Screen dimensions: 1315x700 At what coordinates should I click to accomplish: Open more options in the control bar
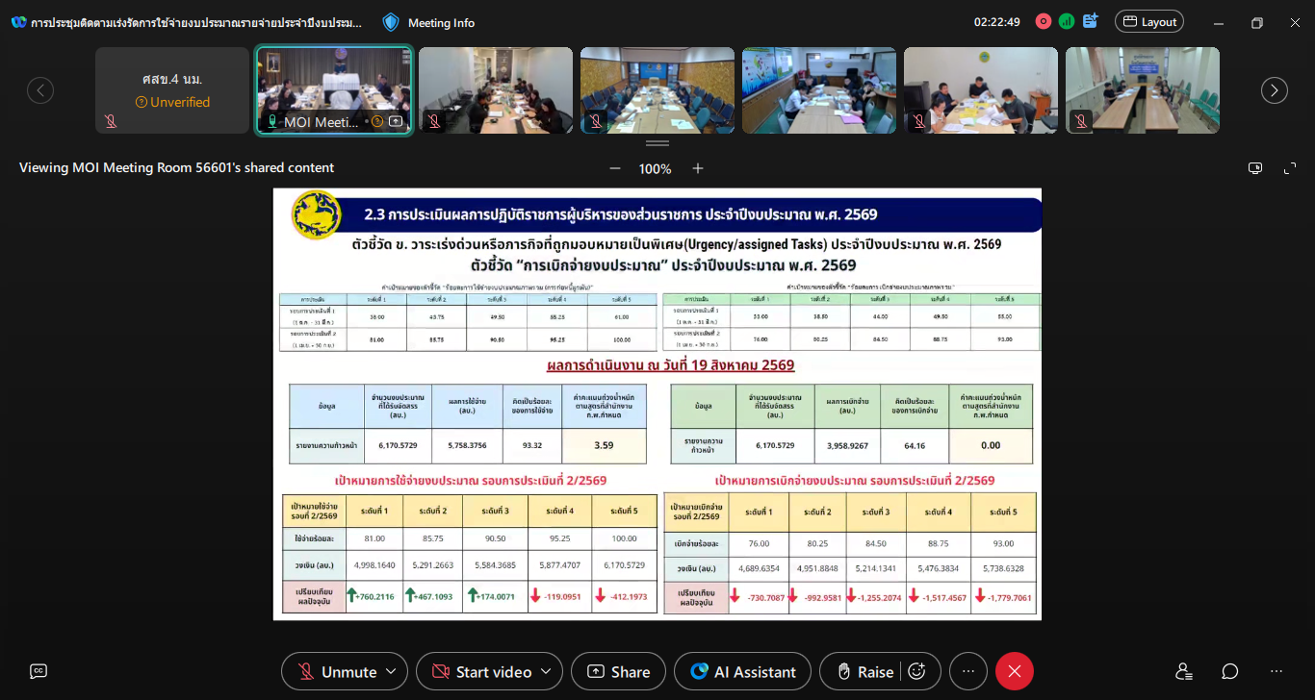968,671
